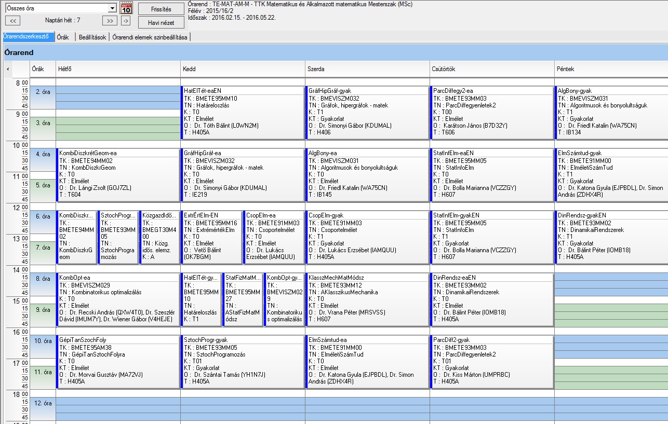The width and height of the screenshot is (668, 424).
Task: Open the calendar date picker icon
Action: (x=126, y=8)
